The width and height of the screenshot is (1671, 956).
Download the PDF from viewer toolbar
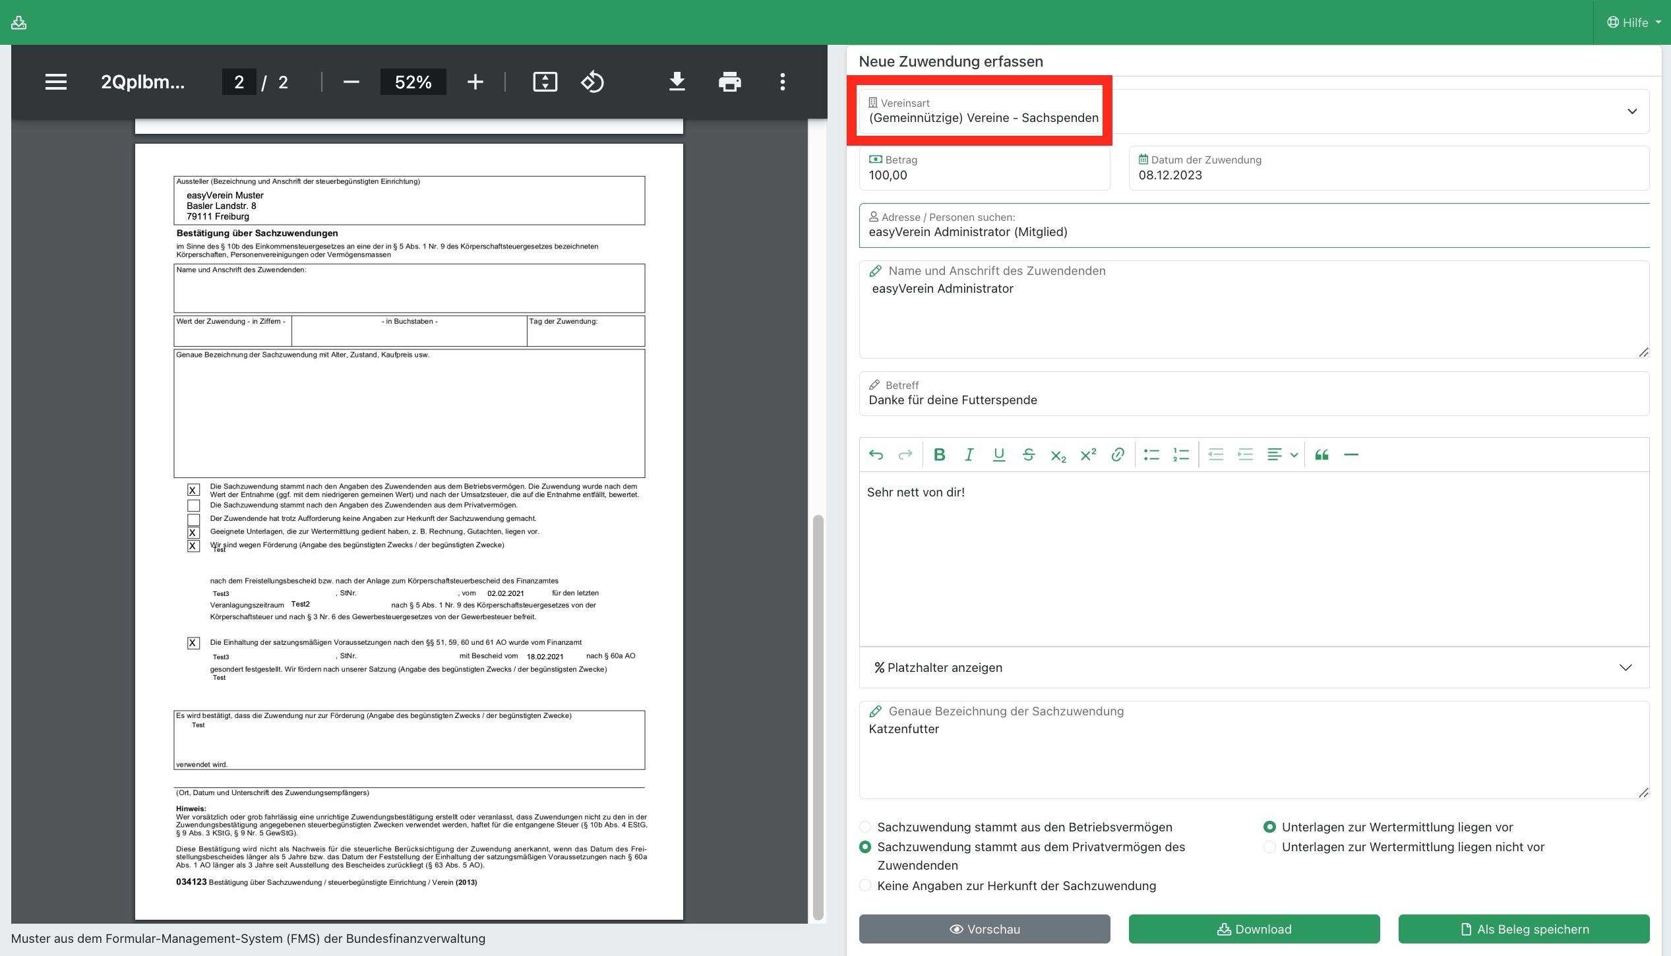677,82
